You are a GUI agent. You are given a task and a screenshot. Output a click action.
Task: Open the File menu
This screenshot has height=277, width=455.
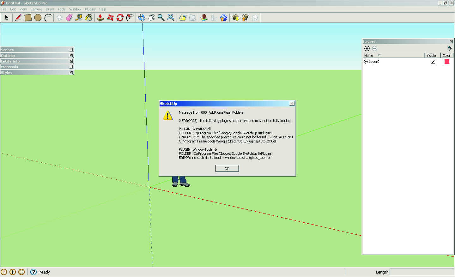click(4, 9)
